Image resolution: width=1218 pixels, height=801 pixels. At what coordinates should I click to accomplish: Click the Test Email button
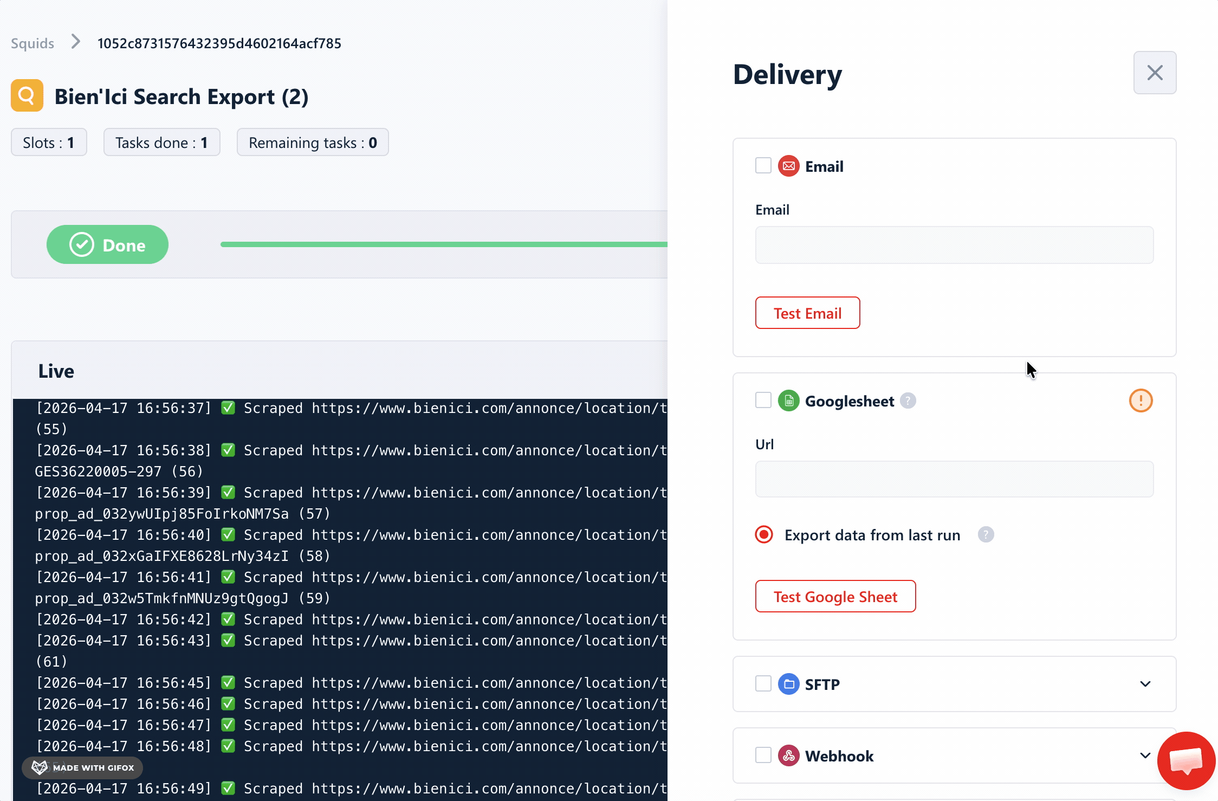(x=807, y=313)
